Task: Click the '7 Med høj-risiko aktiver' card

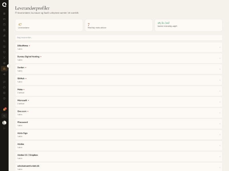Action: (x=119, y=25)
